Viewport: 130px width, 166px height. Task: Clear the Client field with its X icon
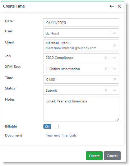coord(115,45)
